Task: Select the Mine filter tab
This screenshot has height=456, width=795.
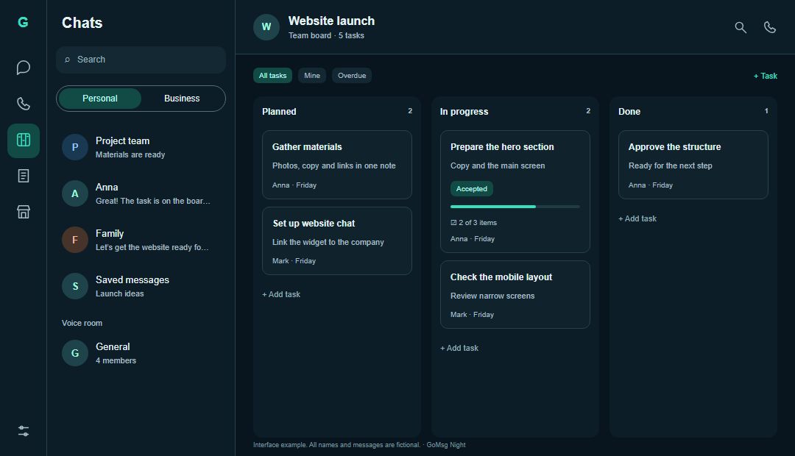Action: [x=312, y=76]
